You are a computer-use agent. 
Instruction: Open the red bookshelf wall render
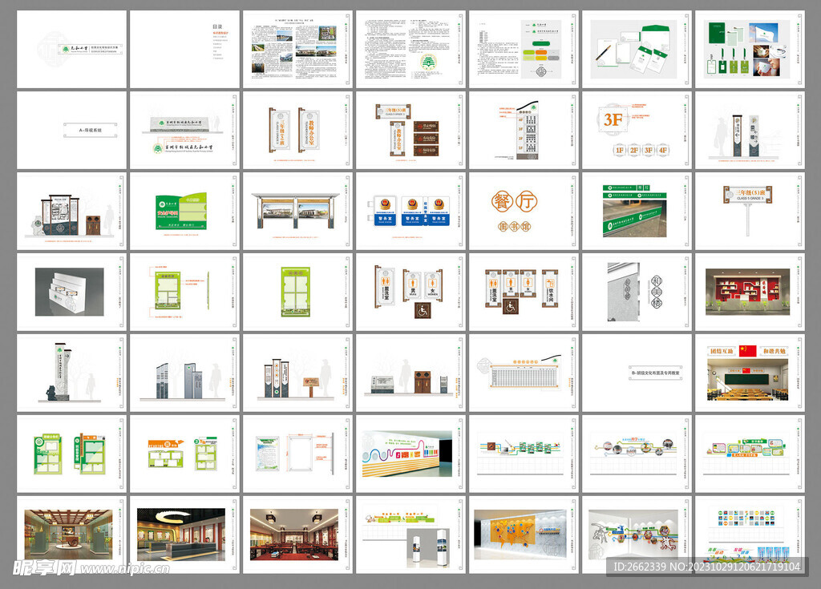pos(750,292)
